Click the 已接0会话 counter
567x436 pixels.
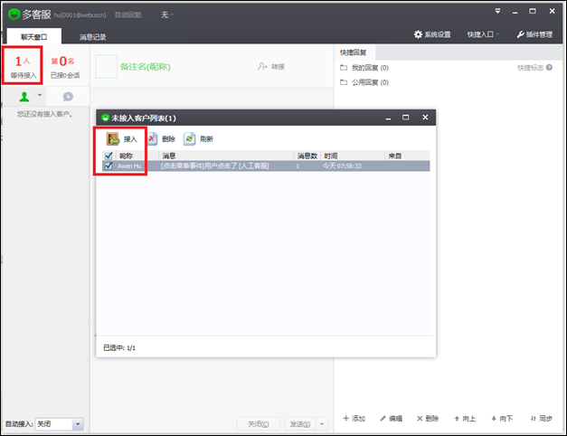click(65, 66)
